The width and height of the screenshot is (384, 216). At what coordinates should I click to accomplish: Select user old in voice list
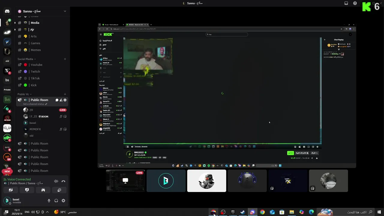pyautogui.click(x=45, y=136)
